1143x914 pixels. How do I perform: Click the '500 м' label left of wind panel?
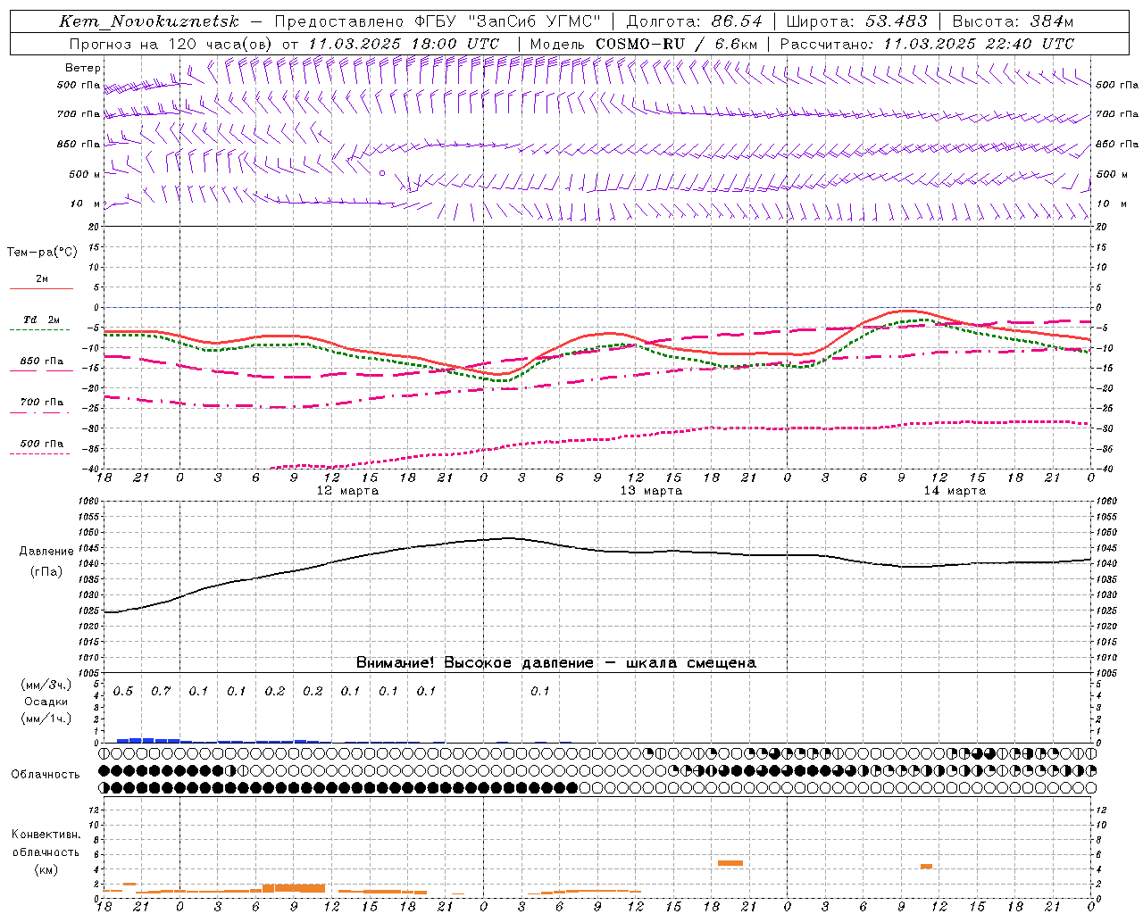85,175
